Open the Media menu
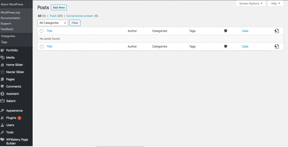This screenshot has width=288, height=147. point(10,57)
